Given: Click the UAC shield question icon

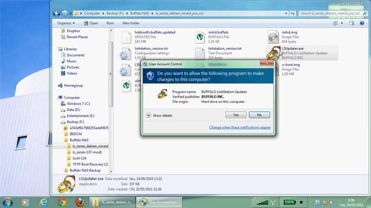Looking at the screenshot, I should point(150,76).
